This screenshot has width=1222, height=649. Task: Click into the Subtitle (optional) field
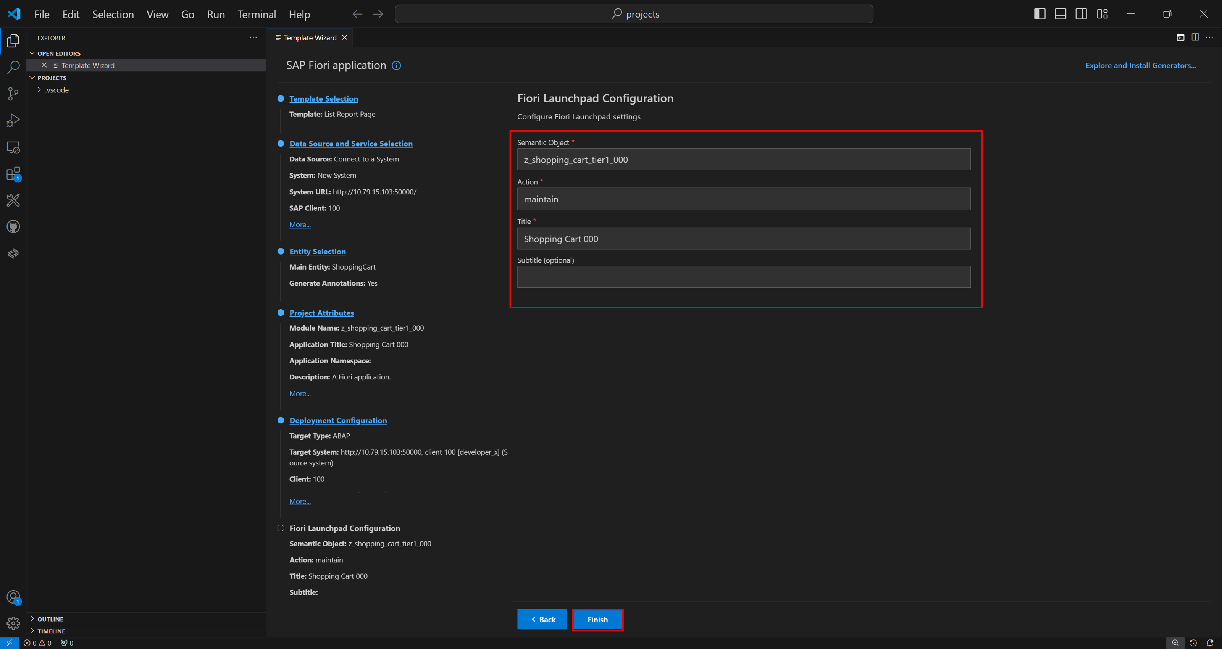click(x=743, y=277)
